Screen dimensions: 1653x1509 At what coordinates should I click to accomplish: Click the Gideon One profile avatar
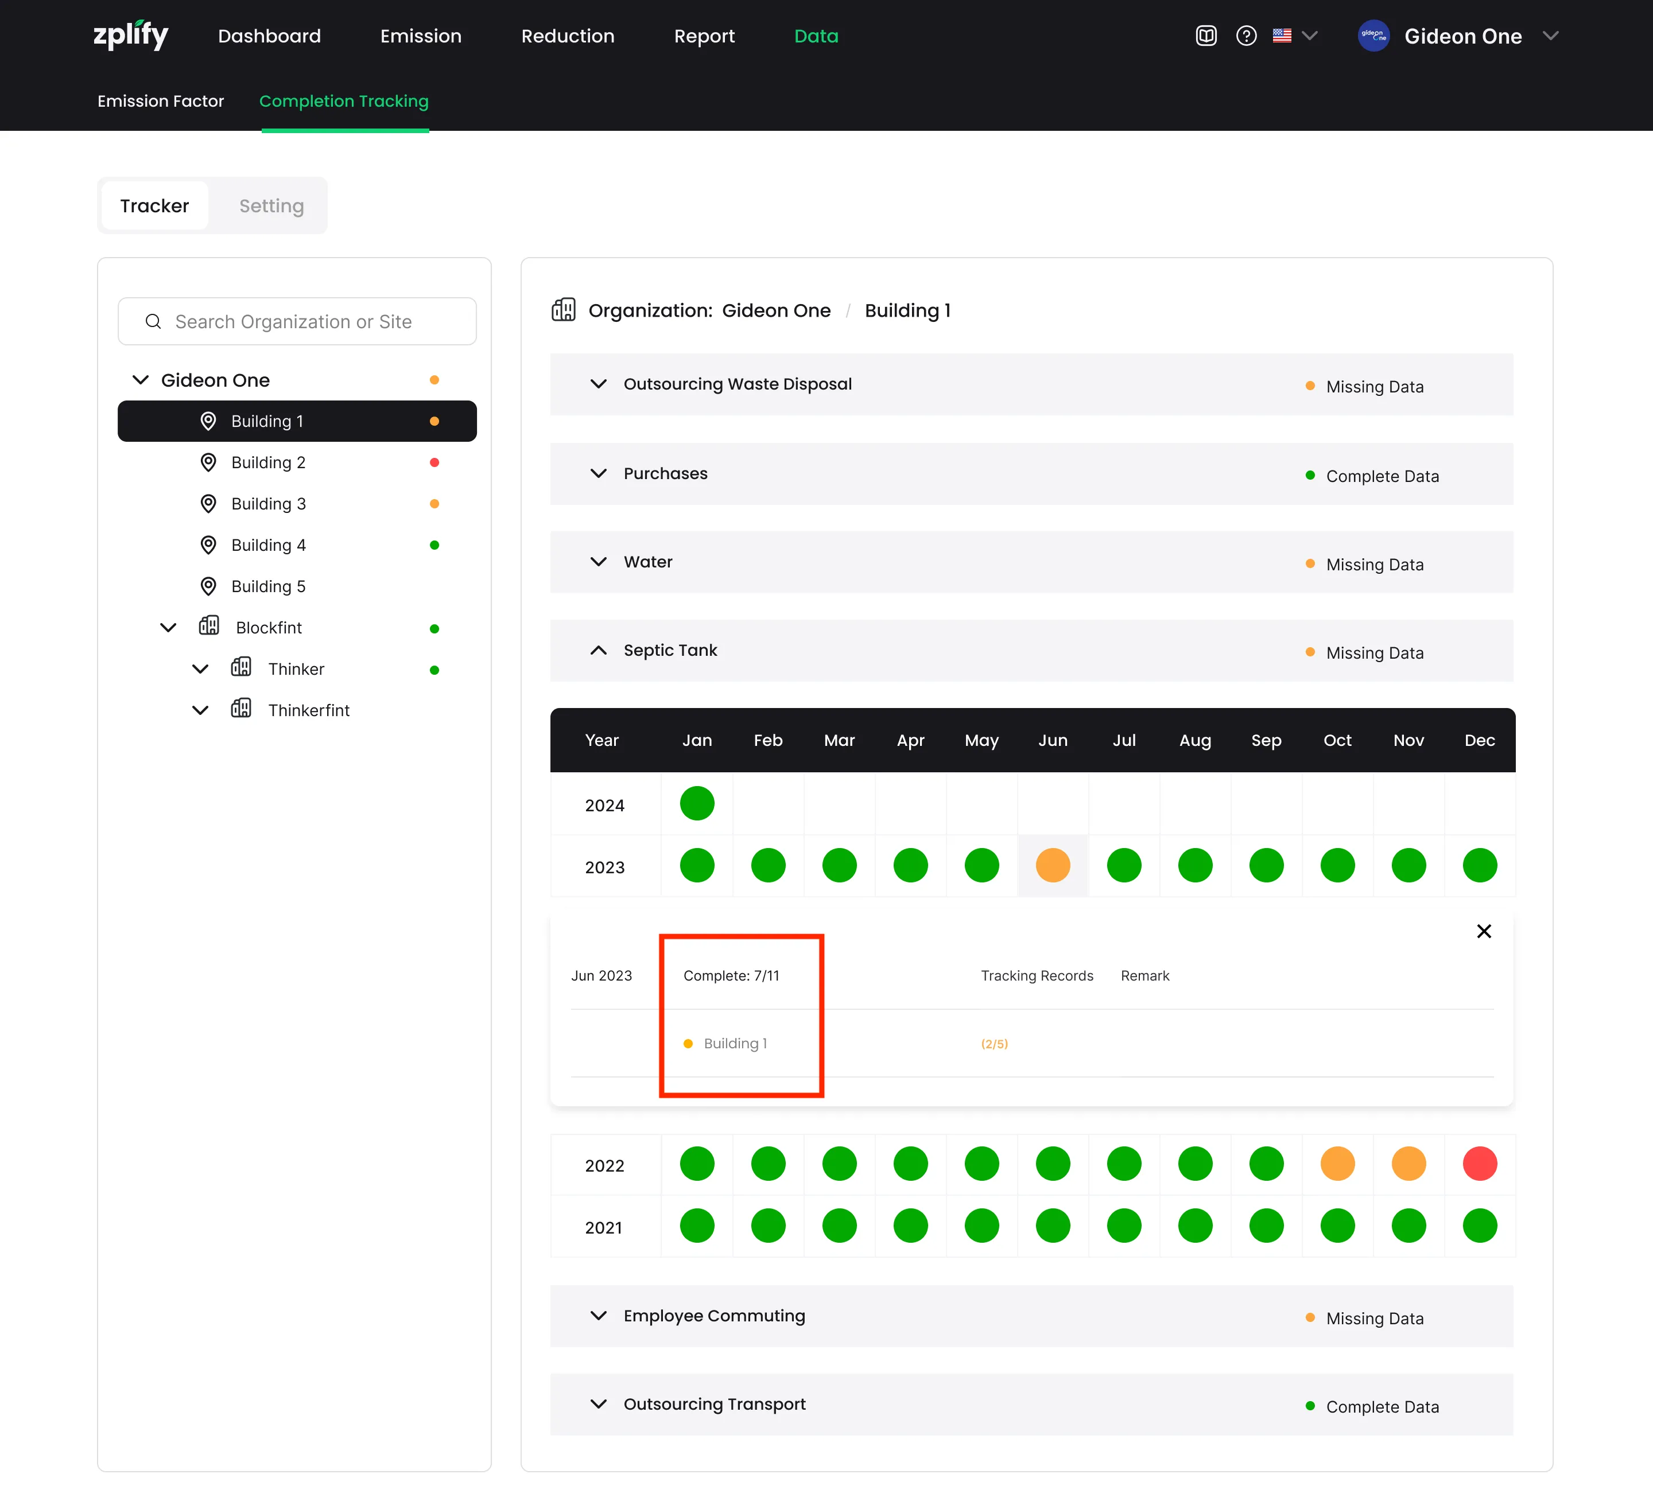[1373, 35]
